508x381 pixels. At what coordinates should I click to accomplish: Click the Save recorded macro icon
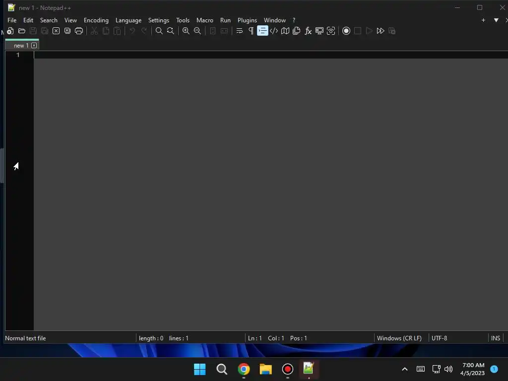click(392, 31)
